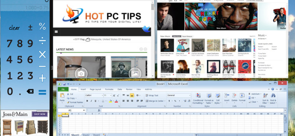Screen dimensions: 295x136
Task: Click the insert function fx icon
Action: click(x=99, y=111)
